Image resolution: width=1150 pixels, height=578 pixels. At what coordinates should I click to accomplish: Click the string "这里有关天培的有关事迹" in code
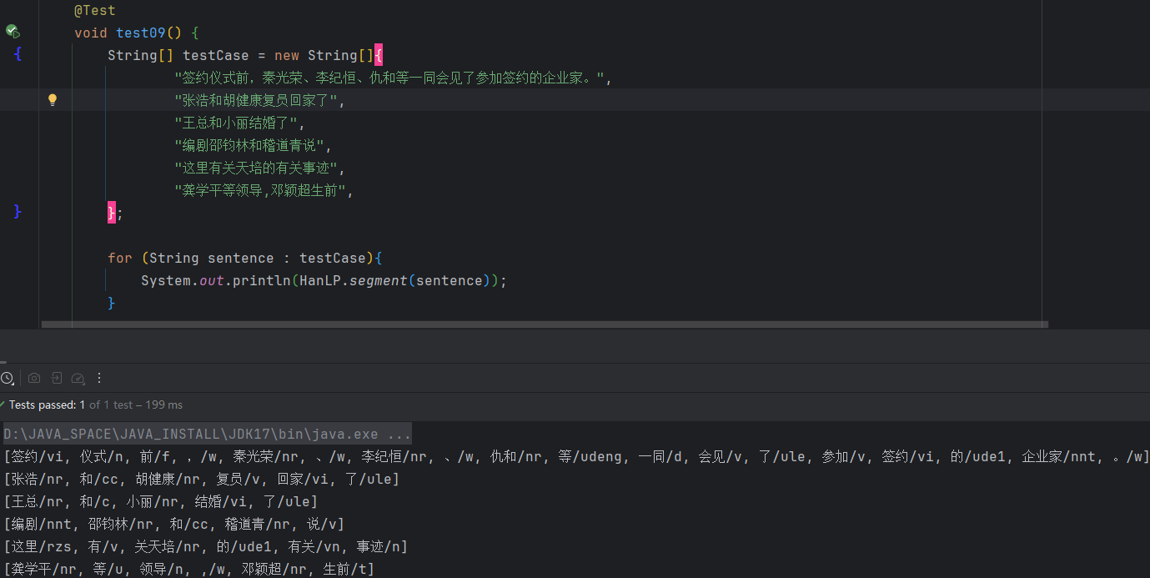point(256,168)
